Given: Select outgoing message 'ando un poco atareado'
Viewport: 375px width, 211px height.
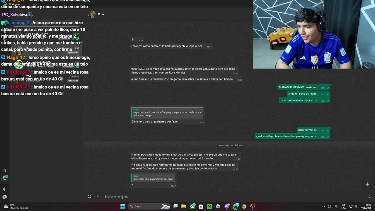Looking at the screenshot, I should tap(308, 94).
